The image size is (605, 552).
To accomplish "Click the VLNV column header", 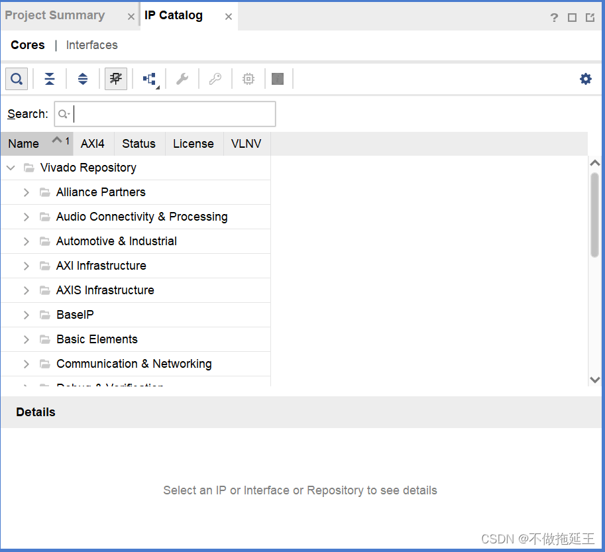I will [246, 144].
